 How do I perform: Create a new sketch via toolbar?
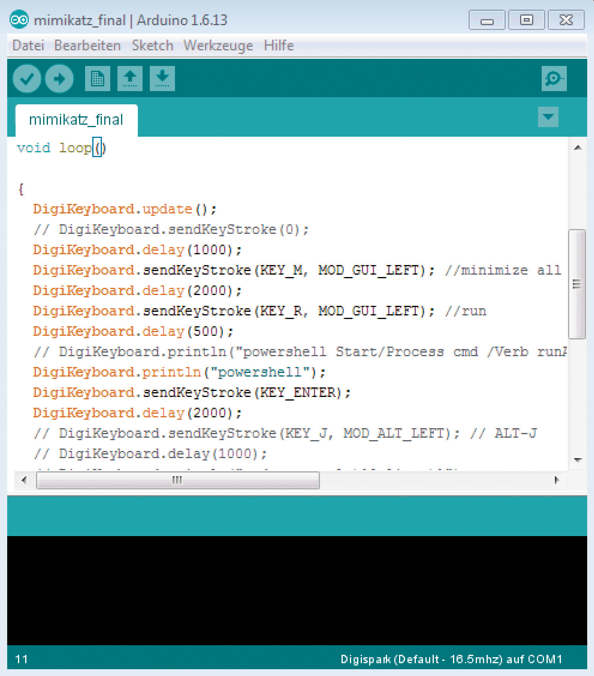pos(97,79)
